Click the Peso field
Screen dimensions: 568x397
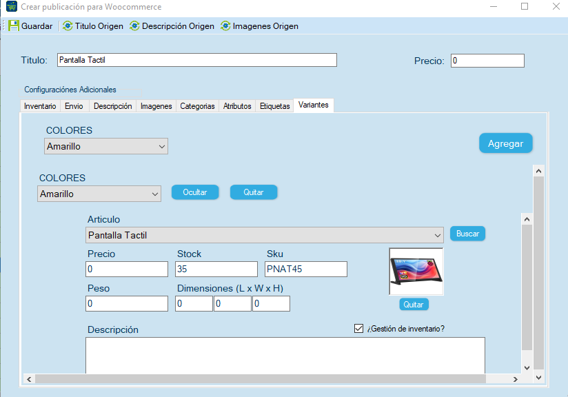point(127,303)
